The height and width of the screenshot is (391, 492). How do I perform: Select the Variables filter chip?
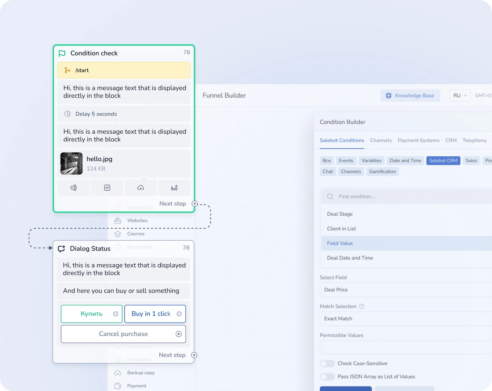371,160
